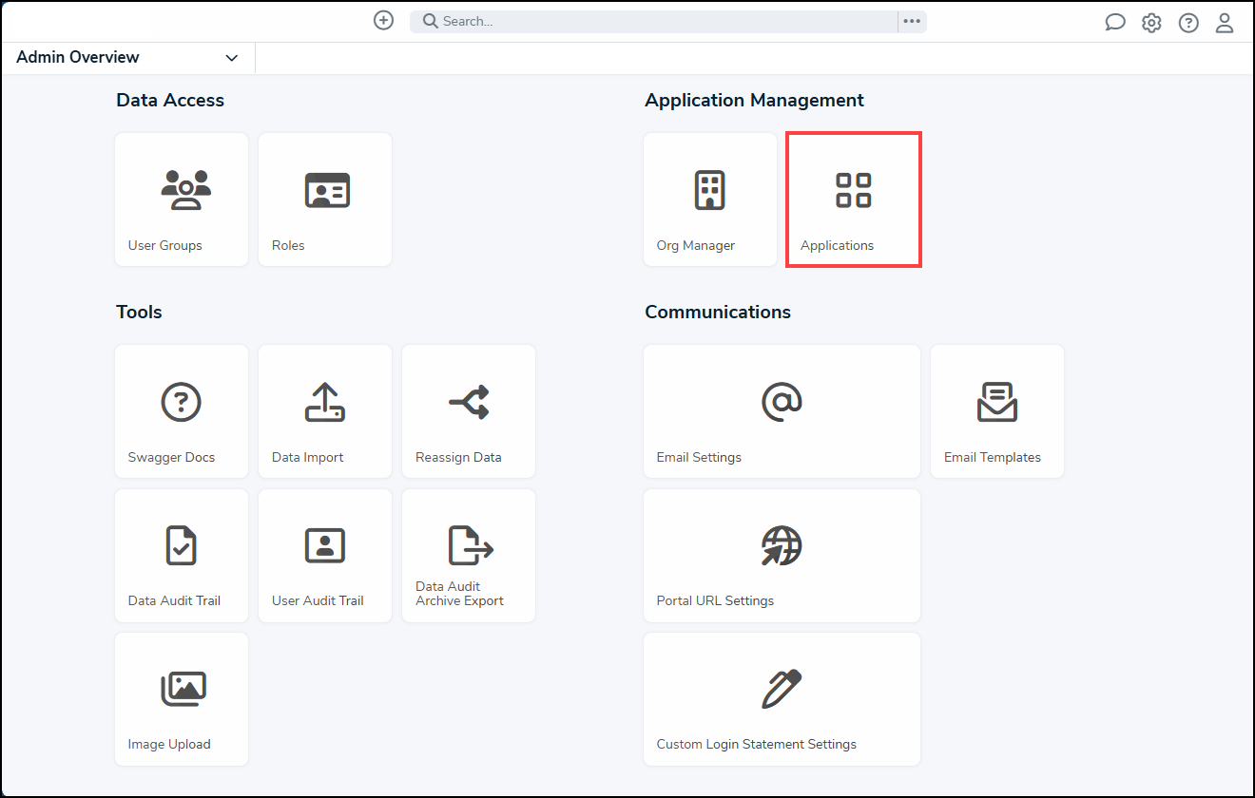The width and height of the screenshot is (1255, 798).
Task: Open the Org Manager label
Action: 696,245
